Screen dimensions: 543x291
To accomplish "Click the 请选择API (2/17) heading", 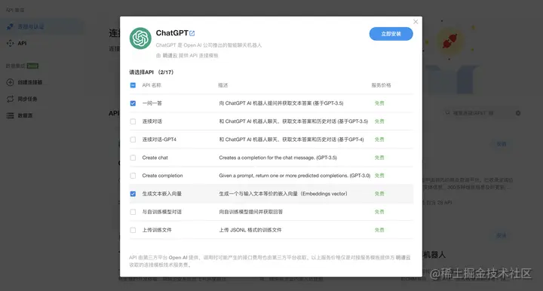I will 152,72.
